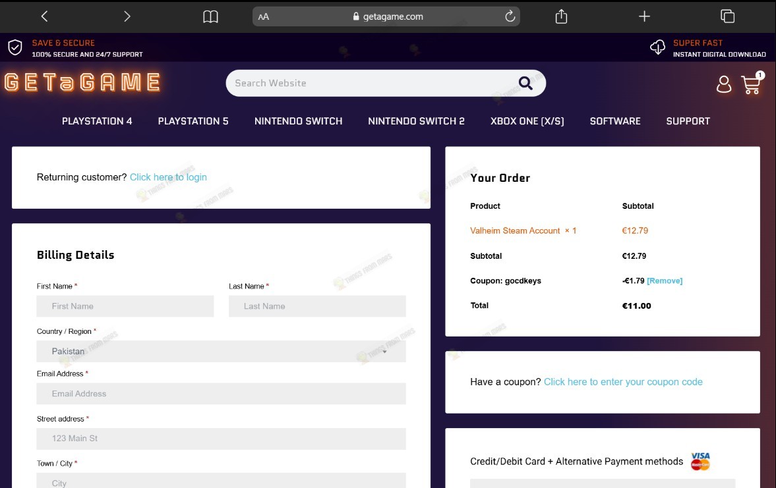Open the Software menu
Image resolution: width=776 pixels, height=488 pixels.
point(615,121)
